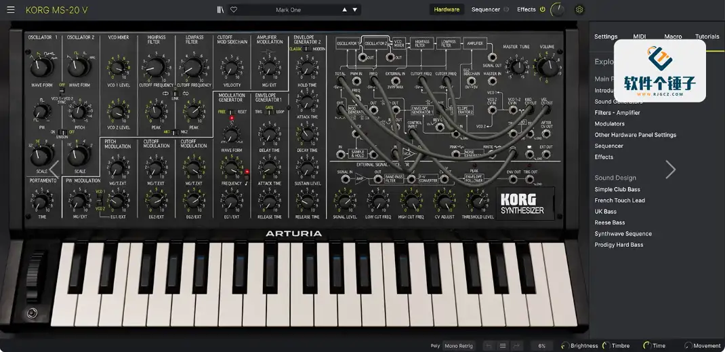Click the Oscillator 1 Wave Form knob
This screenshot has height=352, width=725.
pyautogui.click(x=41, y=68)
